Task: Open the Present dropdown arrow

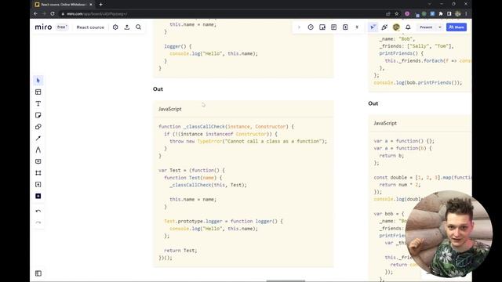Action: 440,27
